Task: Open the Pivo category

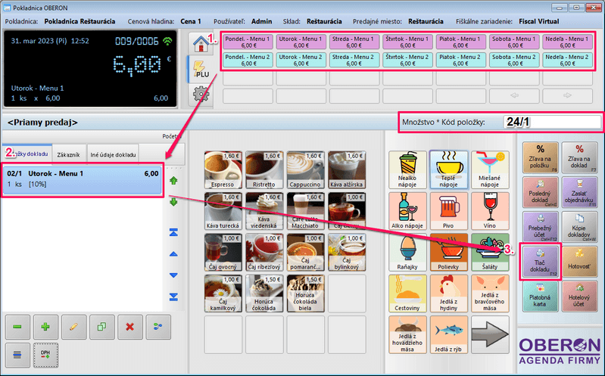Action: [x=448, y=210]
